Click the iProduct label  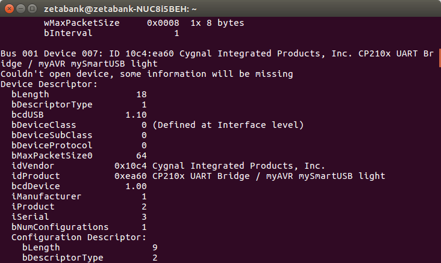pyautogui.click(x=33, y=207)
